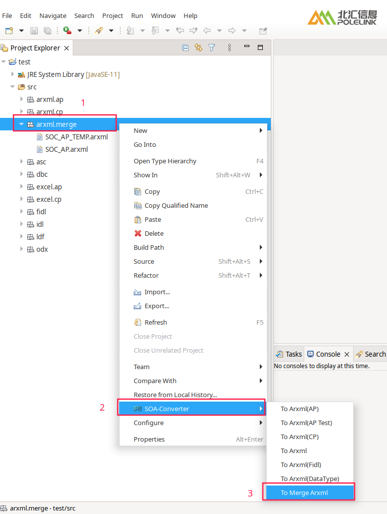Close the Project Explorer tab

[x=66, y=48]
